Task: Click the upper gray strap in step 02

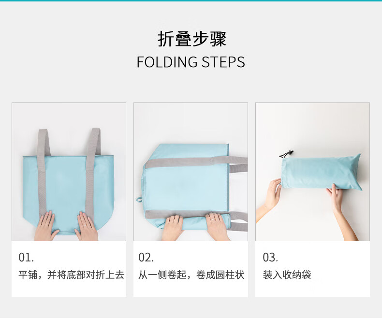Action: coord(196,163)
